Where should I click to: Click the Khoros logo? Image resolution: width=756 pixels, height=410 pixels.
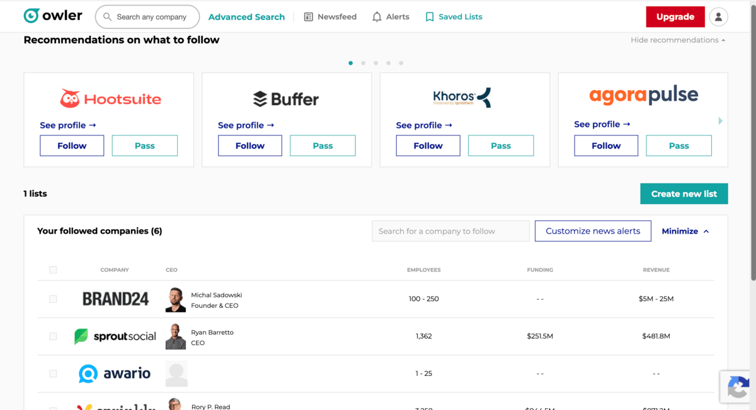[462, 98]
